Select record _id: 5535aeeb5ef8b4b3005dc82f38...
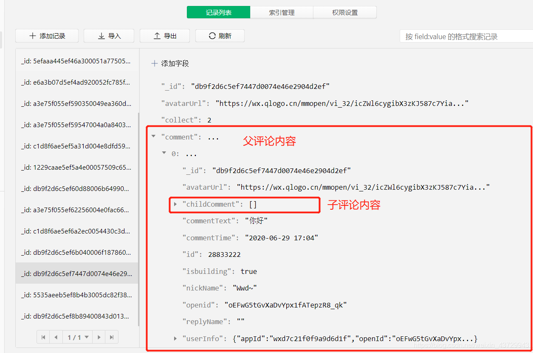The image size is (533, 353). pyautogui.click(x=76, y=295)
